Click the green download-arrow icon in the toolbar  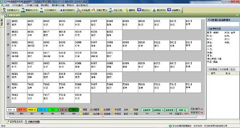pos(126,10)
